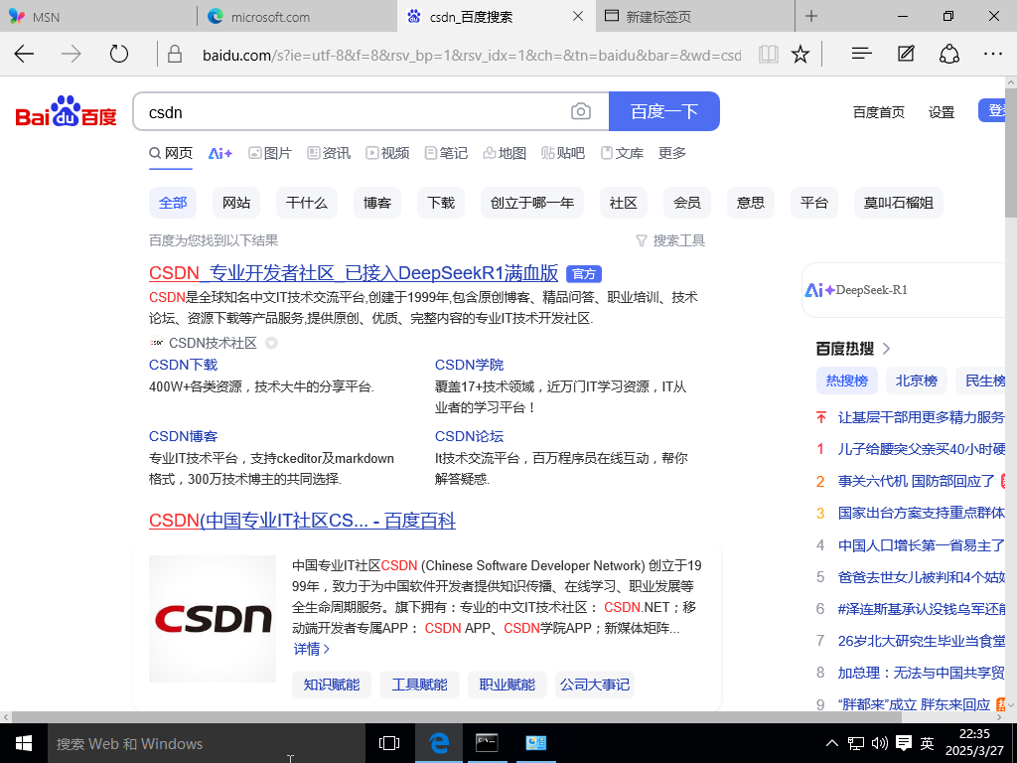1017x763 pixels.
Task: Show hidden tray icons chevron
Action: coord(831,743)
